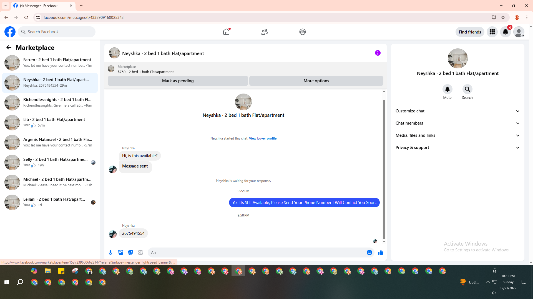Open Farren conversation
The width and height of the screenshot is (533, 299).
(50, 63)
